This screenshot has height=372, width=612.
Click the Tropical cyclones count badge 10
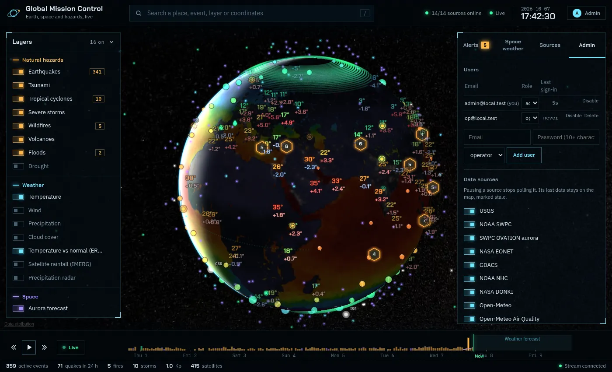[98, 99]
